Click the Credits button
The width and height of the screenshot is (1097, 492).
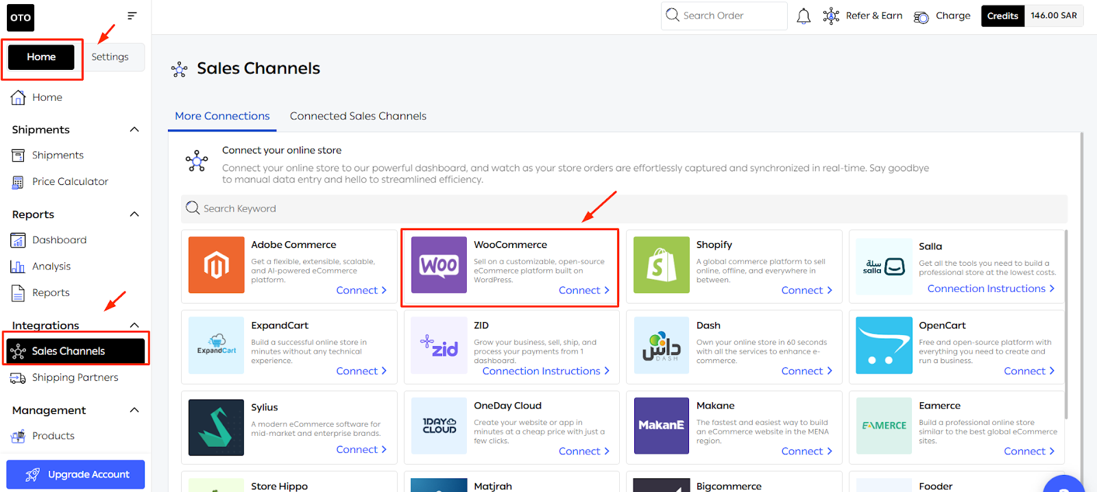(1002, 16)
